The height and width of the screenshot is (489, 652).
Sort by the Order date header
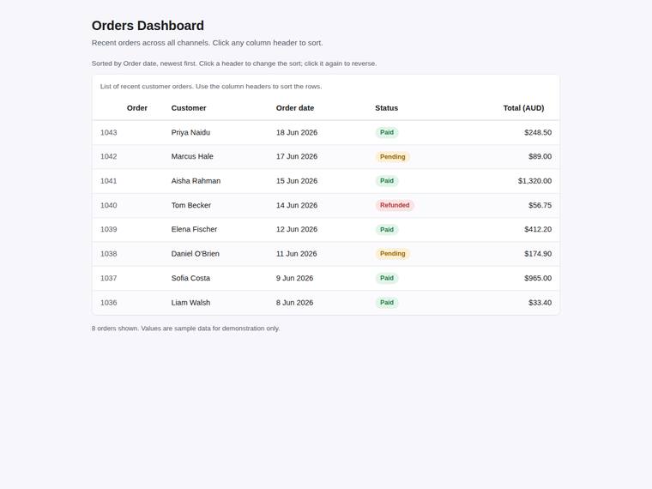(x=295, y=108)
